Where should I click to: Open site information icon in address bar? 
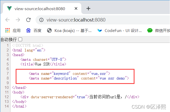pyautogui.click(x=41, y=20)
